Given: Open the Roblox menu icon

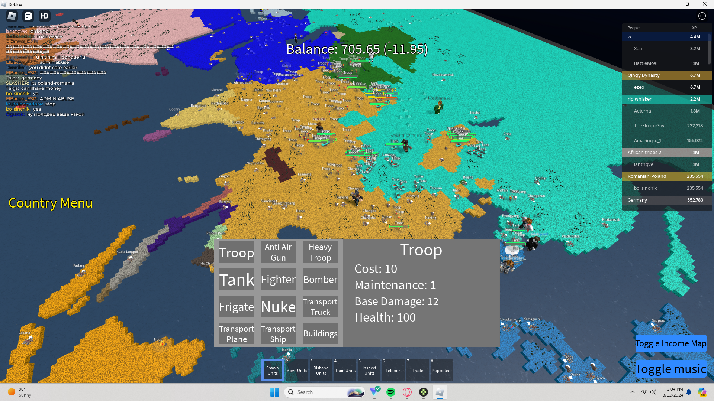Looking at the screenshot, I should [x=12, y=16].
